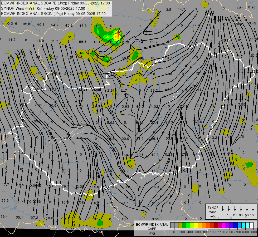Click the 5 m/s wind legend arrow
The image size is (258, 237).
pos(223,208)
